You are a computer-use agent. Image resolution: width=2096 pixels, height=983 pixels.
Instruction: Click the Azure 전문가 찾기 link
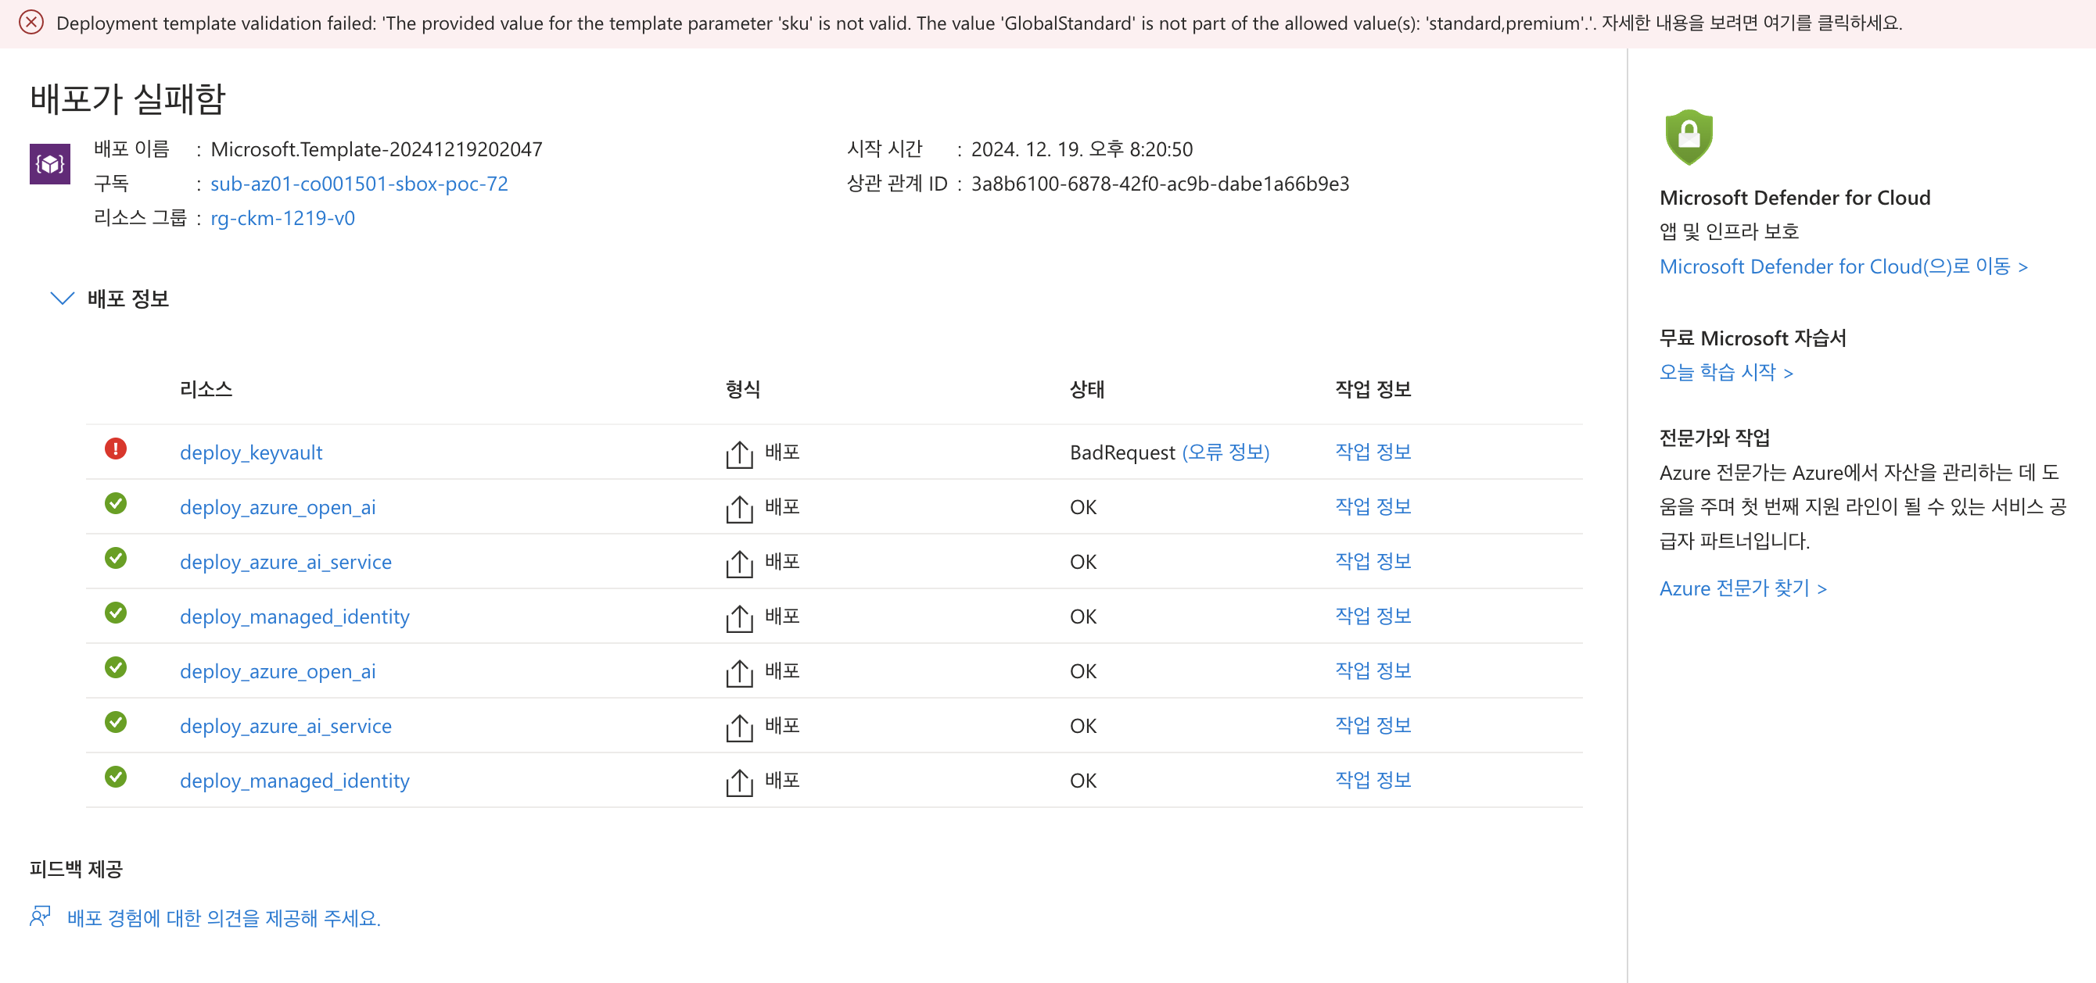[x=1742, y=588]
